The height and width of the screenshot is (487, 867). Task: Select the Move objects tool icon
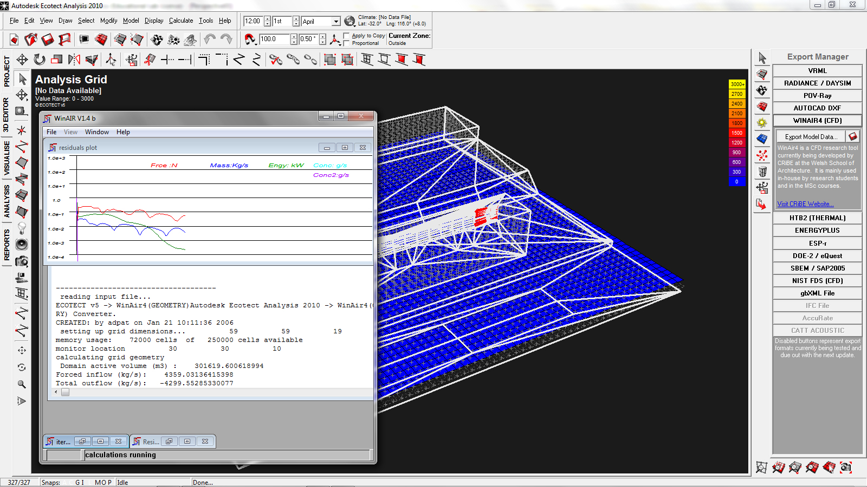pos(22,60)
